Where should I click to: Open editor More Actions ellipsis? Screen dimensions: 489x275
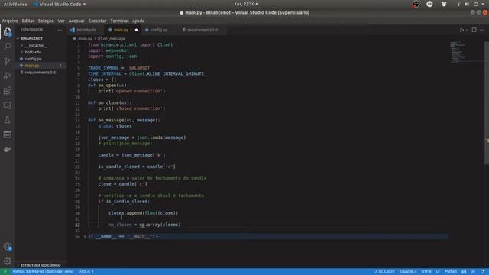pos(482,30)
